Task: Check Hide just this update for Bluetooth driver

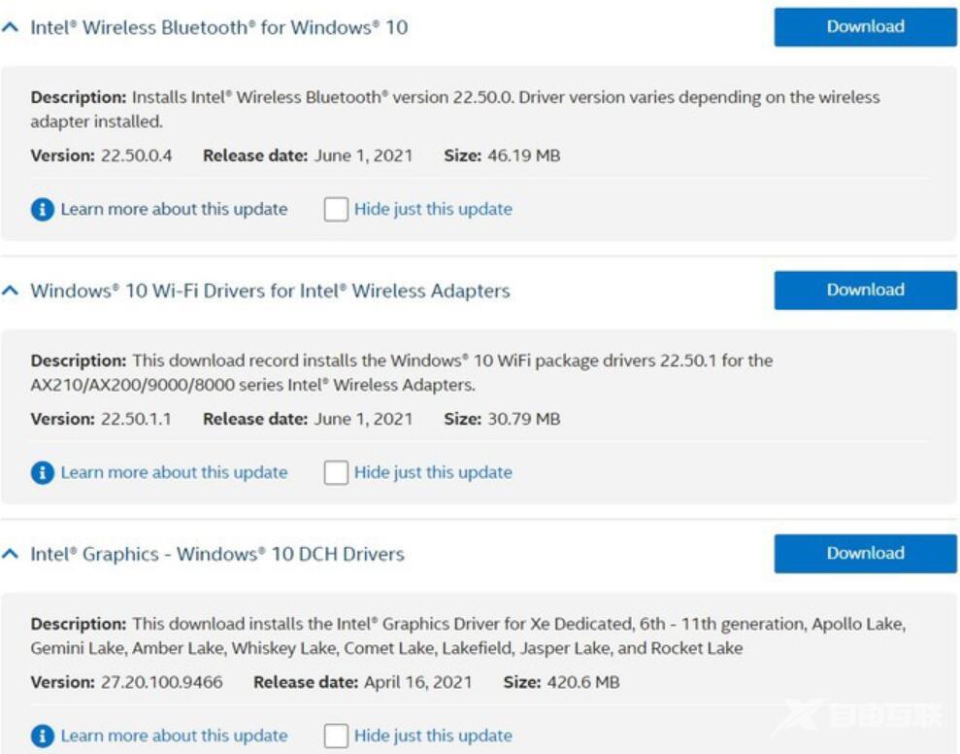Action: coord(335,208)
